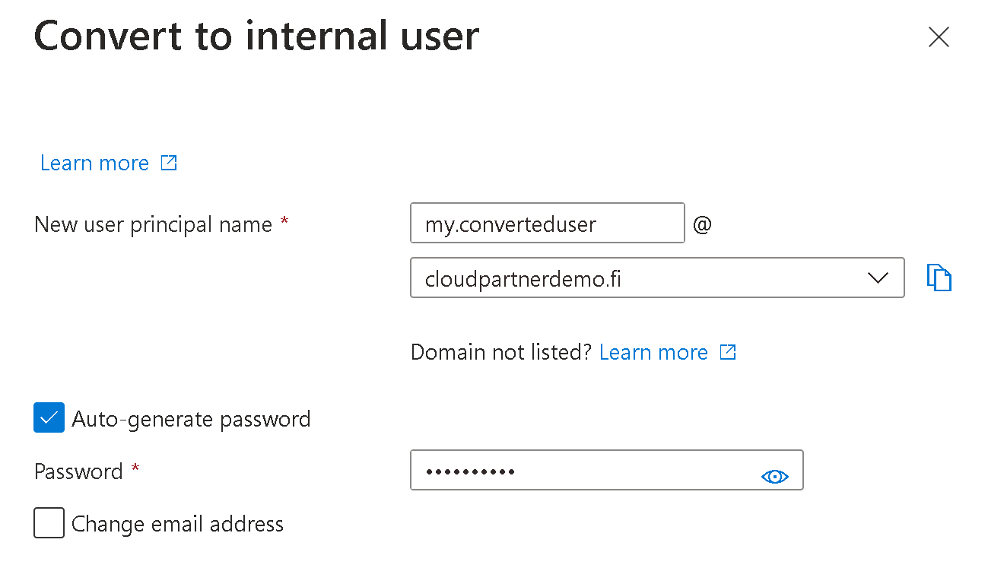Click external link icon beside top Learn more

169,163
